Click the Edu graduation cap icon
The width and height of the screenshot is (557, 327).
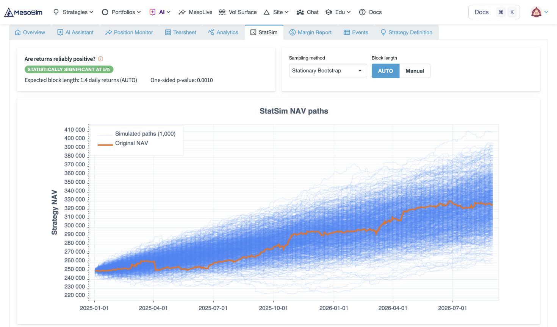329,12
